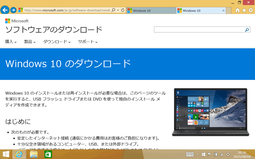Open Favorites star icon

tap(244, 10)
